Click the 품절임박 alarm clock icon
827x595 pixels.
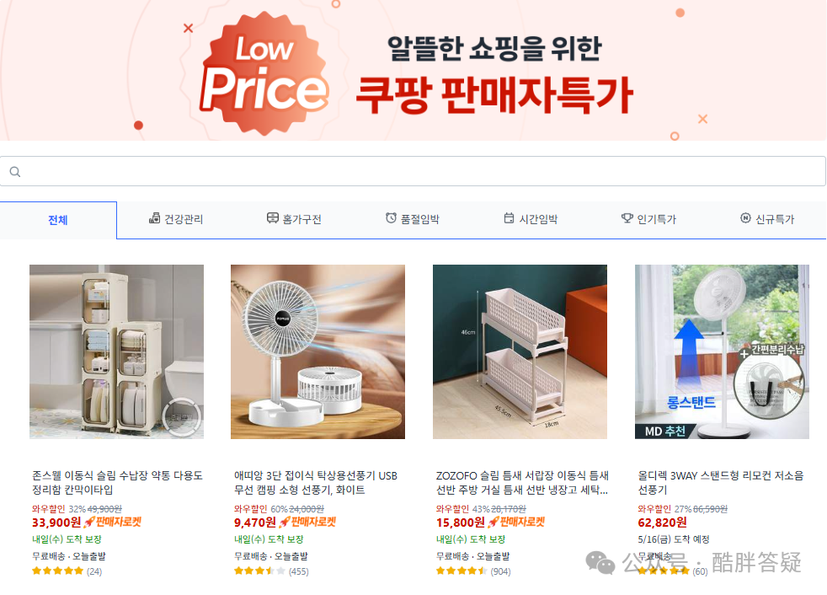pyautogui.click(x=391, y=218)
